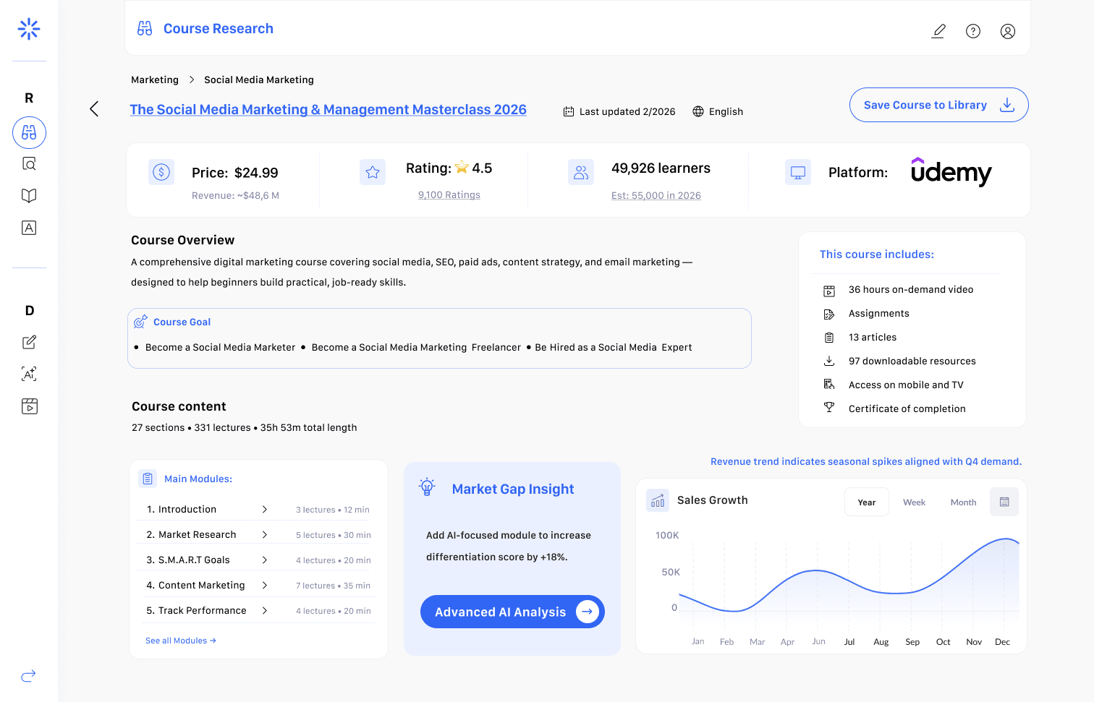Click the Course Goal target icon
This screenshot has width=1094, height=702.
pos(140,322)
